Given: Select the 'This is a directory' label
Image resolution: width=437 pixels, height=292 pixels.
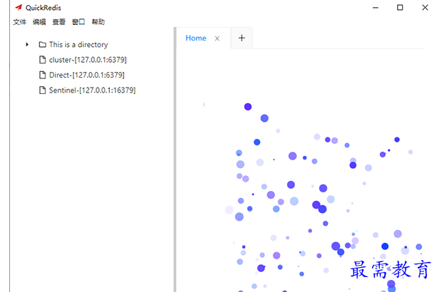Looking at the screenshot, I should (x=79, y=44).
